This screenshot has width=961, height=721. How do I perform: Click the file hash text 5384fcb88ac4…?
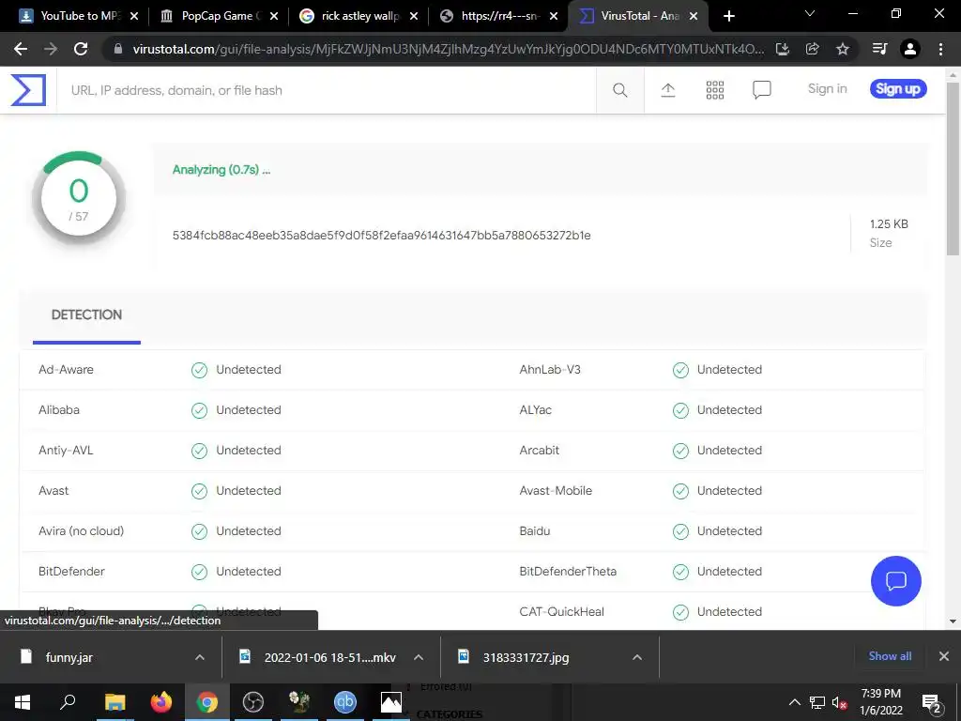click(381, 236)
